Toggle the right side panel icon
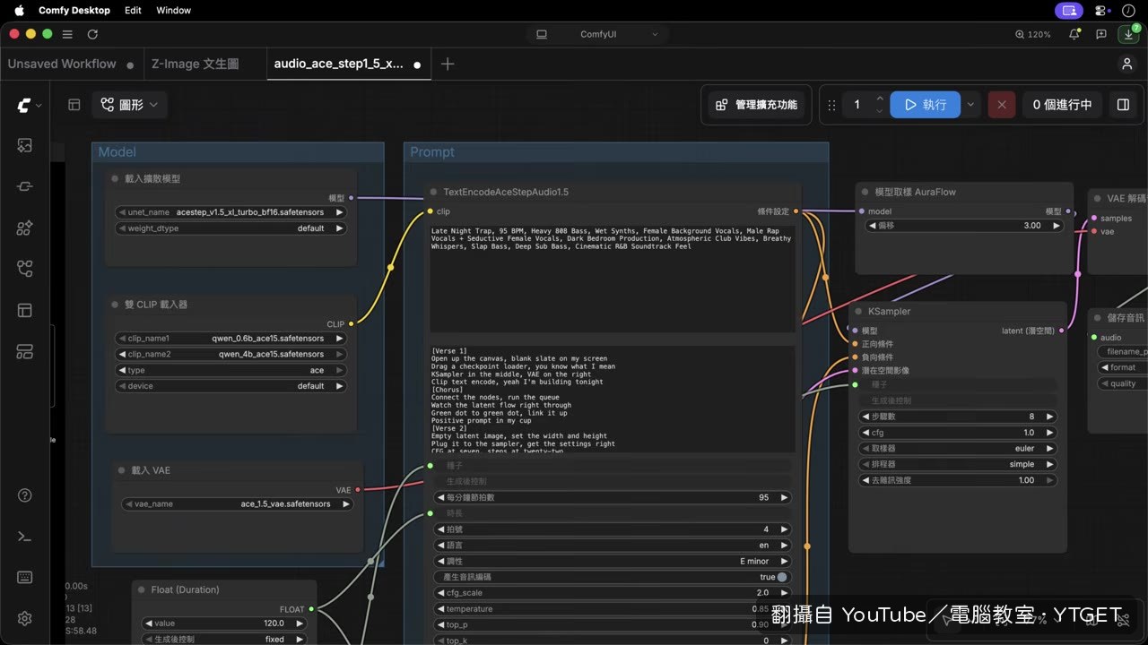Viewport: 1148px width, 645px height. [x=1123, y=105]
